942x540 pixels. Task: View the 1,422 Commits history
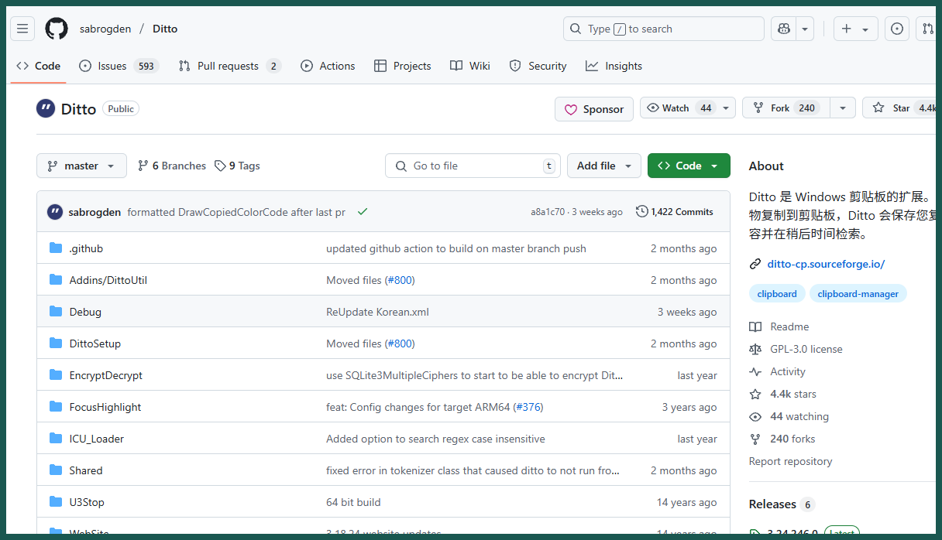click(x=675, y=212)
